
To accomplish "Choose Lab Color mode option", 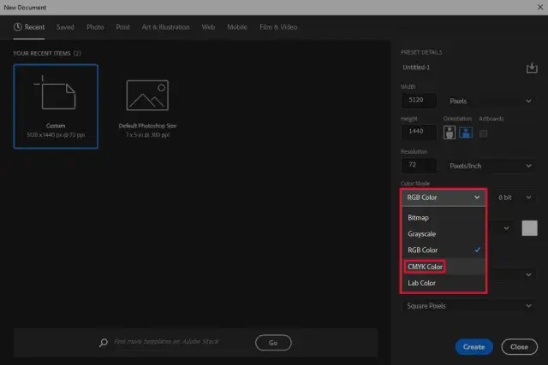I will coord(421,283).
